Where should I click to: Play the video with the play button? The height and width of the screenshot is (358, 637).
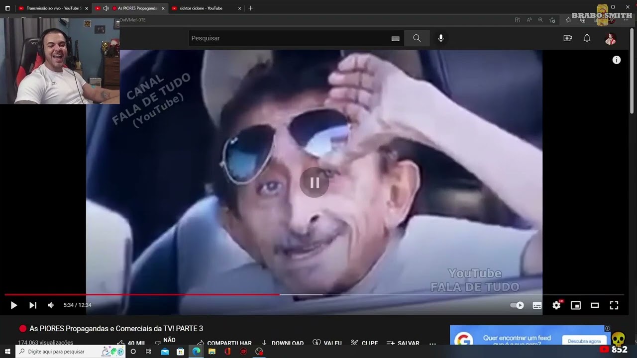click(14, 305)
